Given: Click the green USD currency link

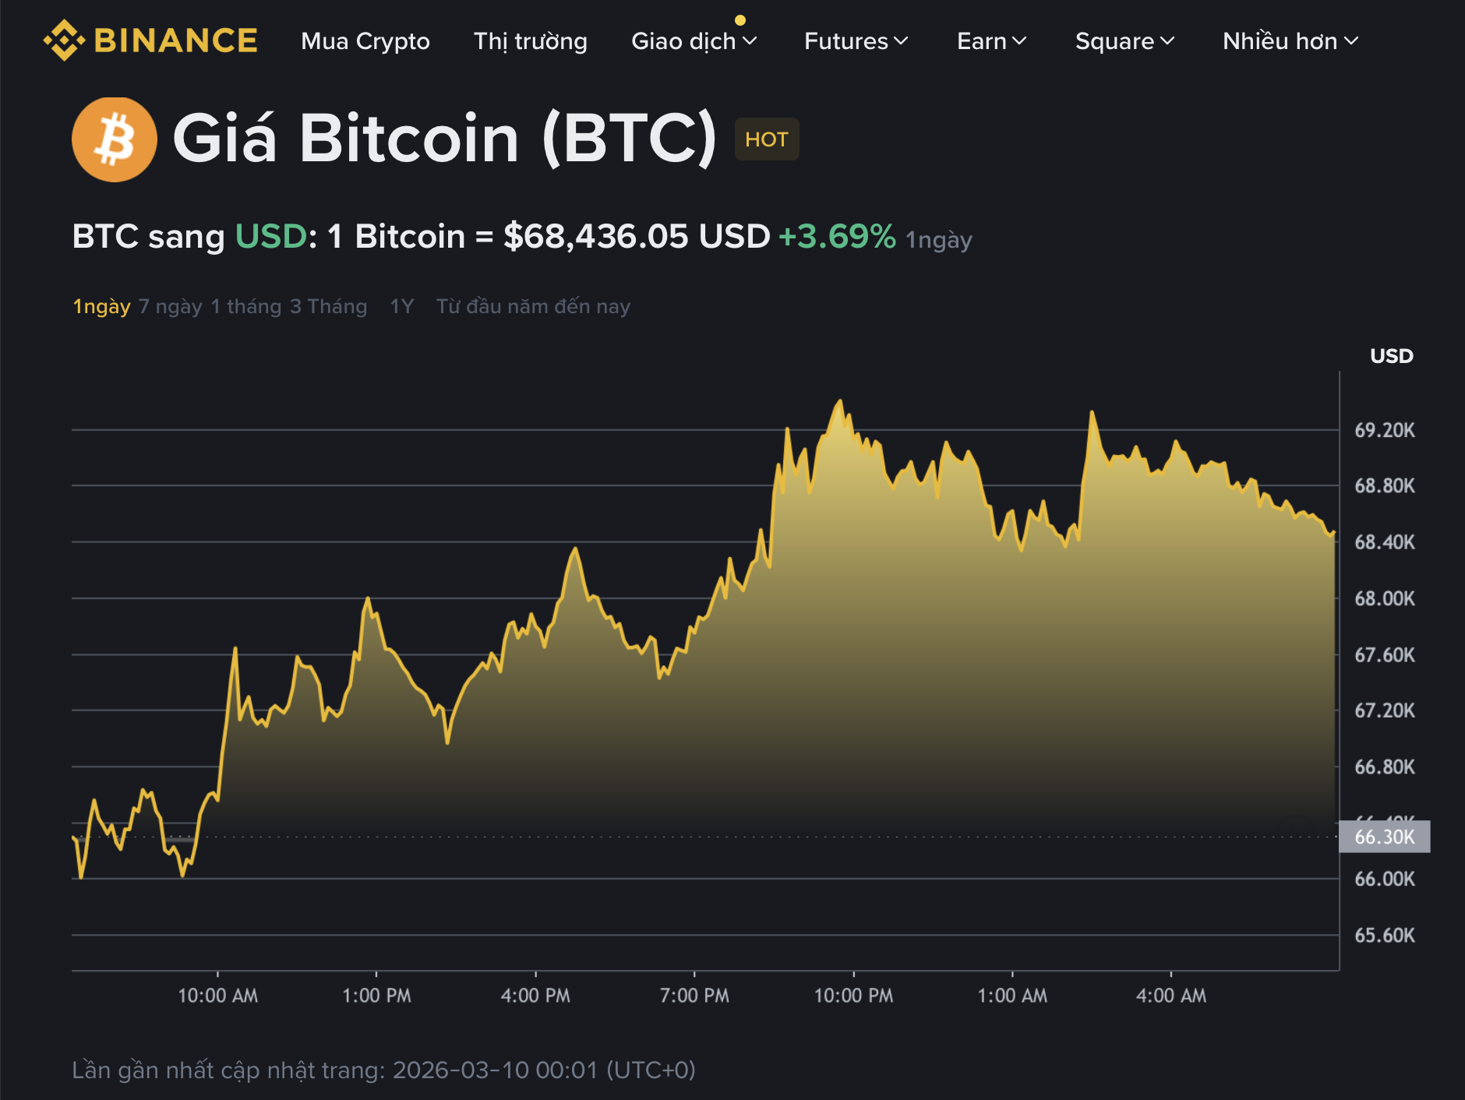Looking at the screenshot, I should (269, 234).
